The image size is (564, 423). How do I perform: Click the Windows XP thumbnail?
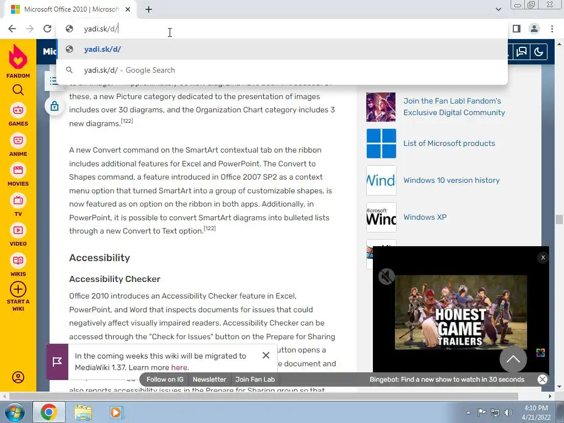[x=381, y=217]
